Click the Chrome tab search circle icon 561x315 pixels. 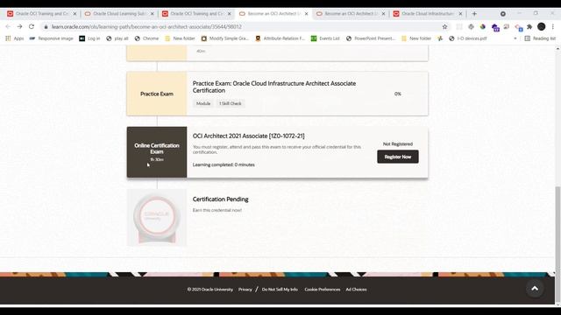503,14
